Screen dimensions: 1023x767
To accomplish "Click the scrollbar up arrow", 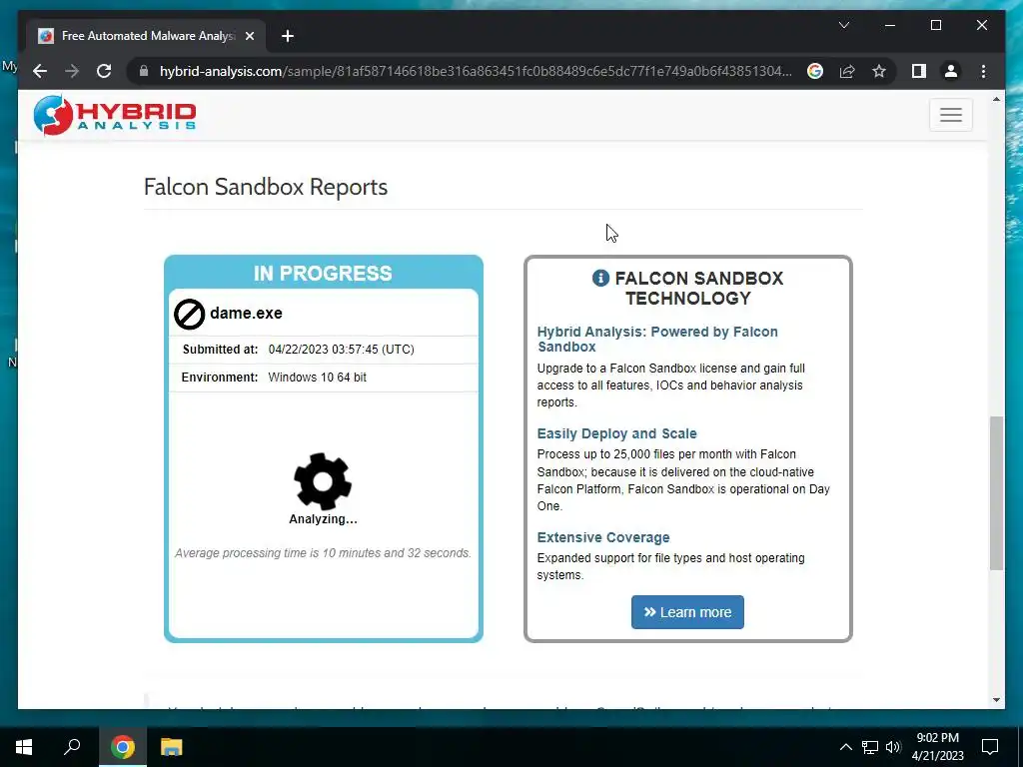I will click(x=996, y=100).
